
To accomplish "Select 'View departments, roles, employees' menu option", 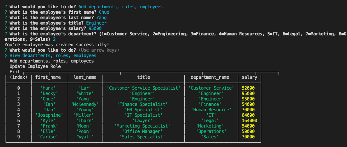I will pos(53,55).
